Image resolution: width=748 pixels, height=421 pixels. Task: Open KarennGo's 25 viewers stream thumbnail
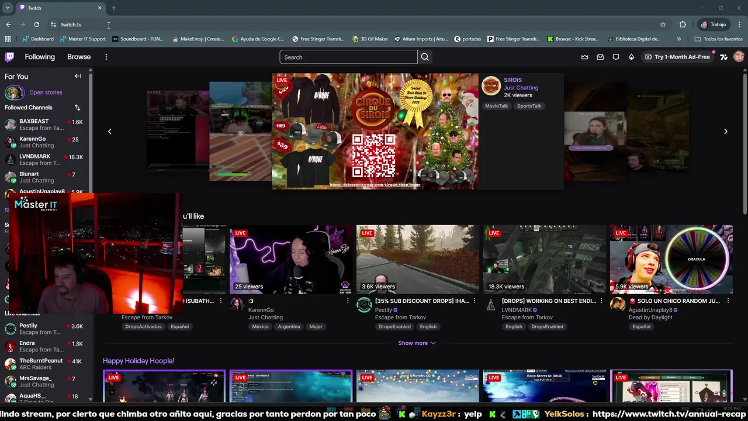pyautogui.click(x=291, y=260)
